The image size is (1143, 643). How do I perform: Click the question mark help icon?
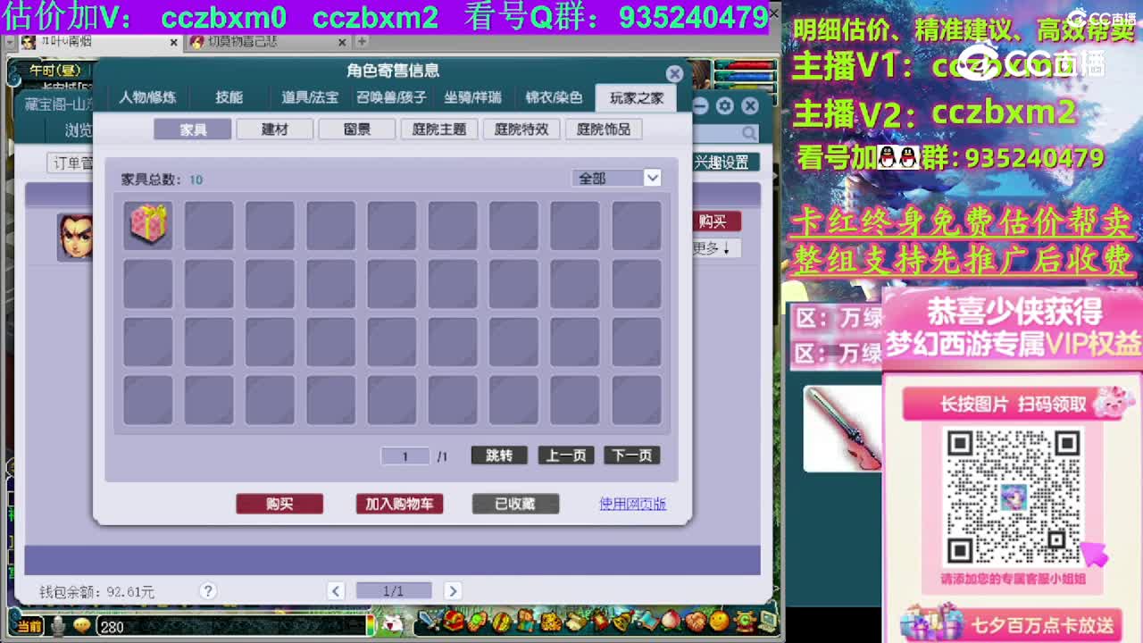click(208, 590)
